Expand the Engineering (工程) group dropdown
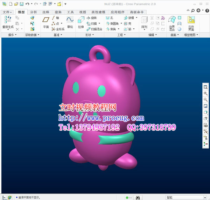The image size is (210, 200). (x=121, y=35)
